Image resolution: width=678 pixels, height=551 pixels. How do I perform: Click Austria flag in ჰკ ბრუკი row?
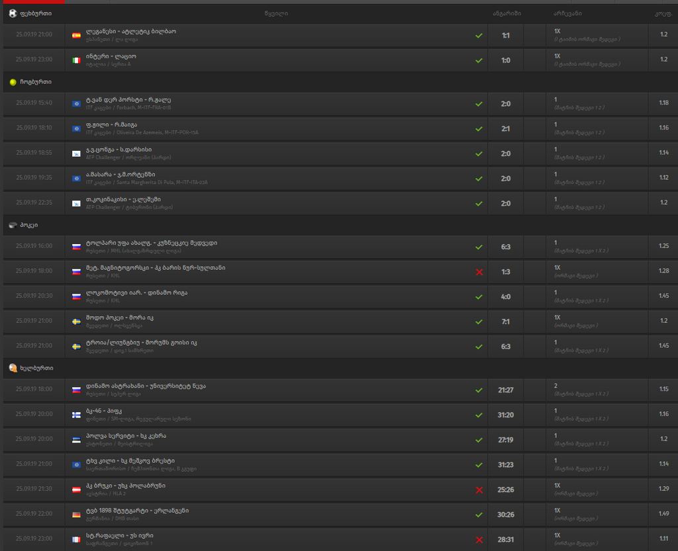(x=77, y=489)
